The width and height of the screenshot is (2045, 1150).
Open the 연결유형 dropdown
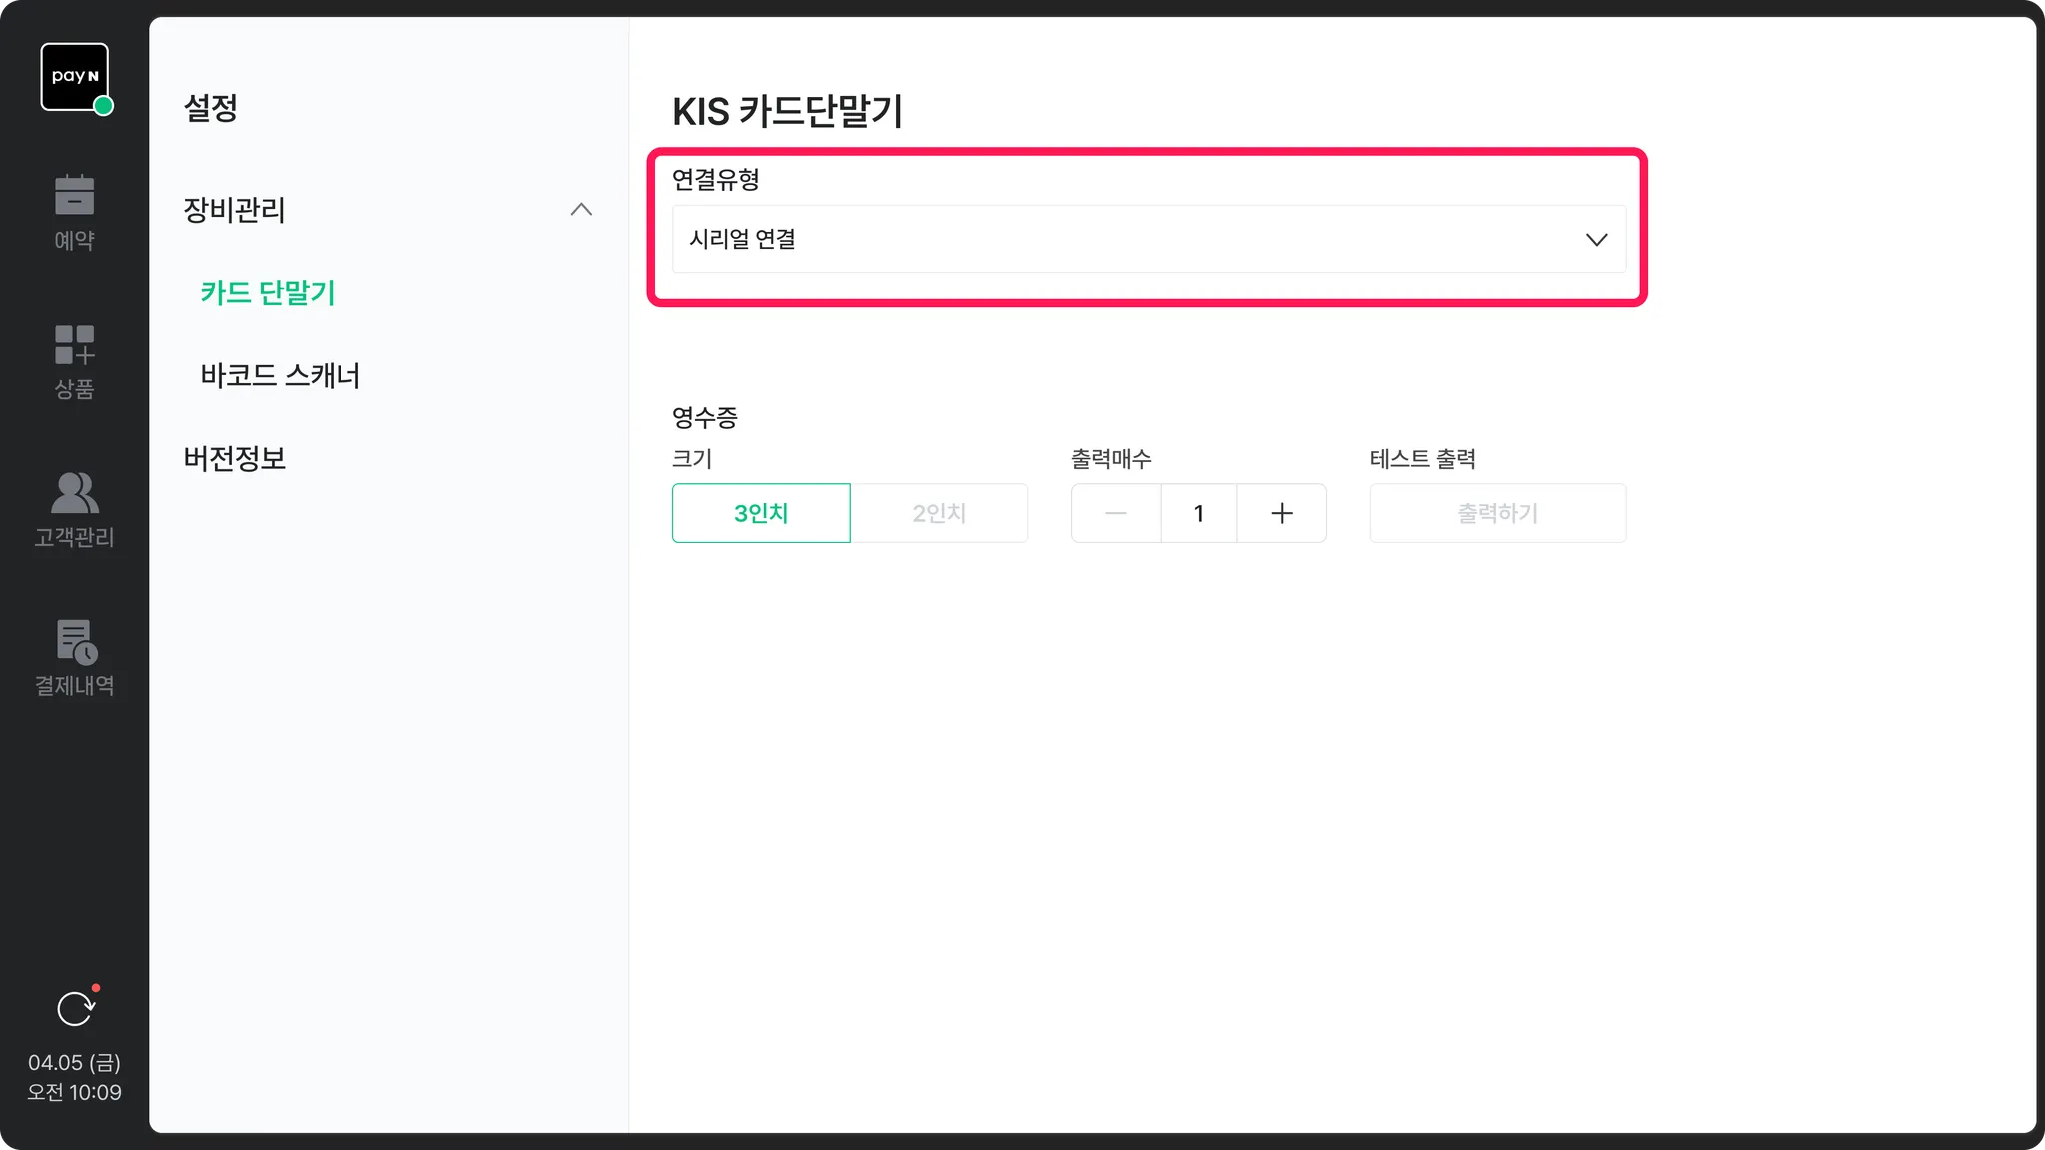pos(1148,239)
